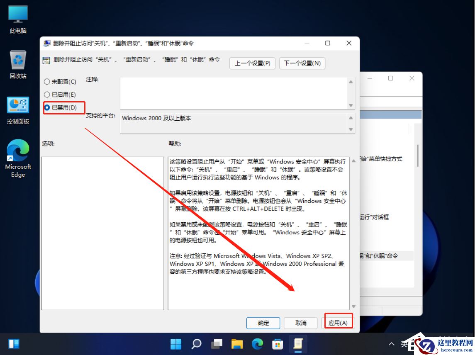Open File Explorer from the taskbar

pos(236,344)
